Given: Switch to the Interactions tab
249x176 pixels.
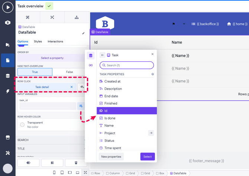Looking at the screenshot, I should pyautogui.click(x=55, y=42).
